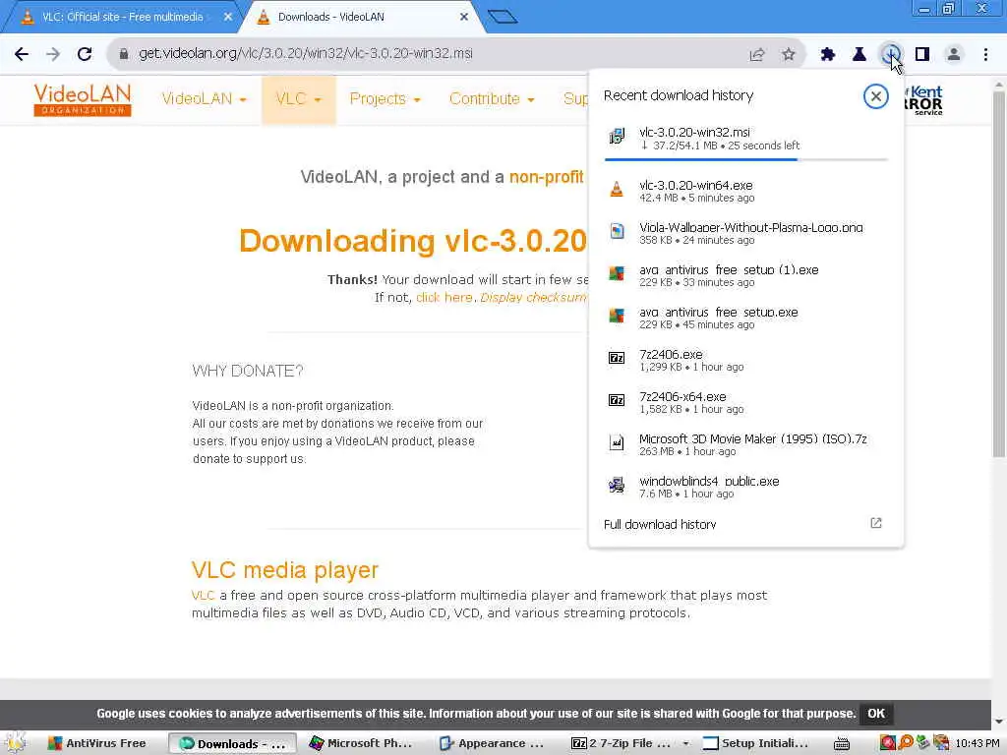Switch to Appearance taskbar window
Screen dimensions: 1007x755
(x=494, y=743)
